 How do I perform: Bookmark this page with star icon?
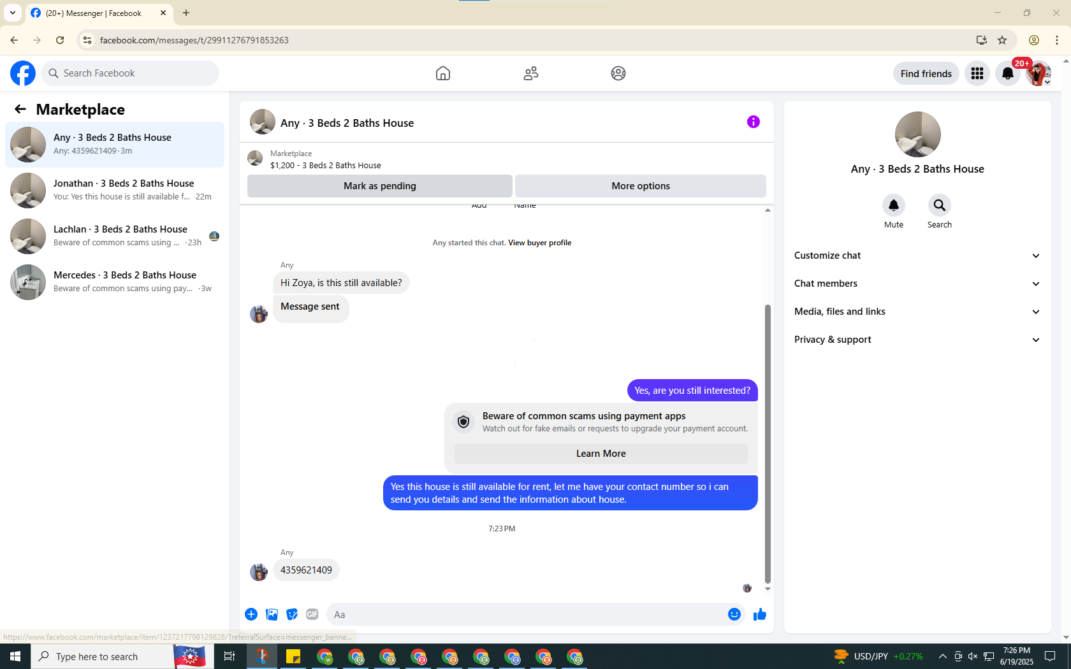pos(1002,40)
